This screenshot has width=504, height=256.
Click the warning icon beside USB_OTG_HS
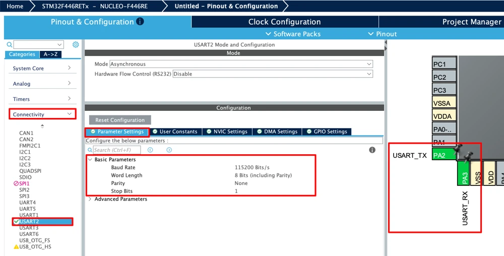click(16, 247)
